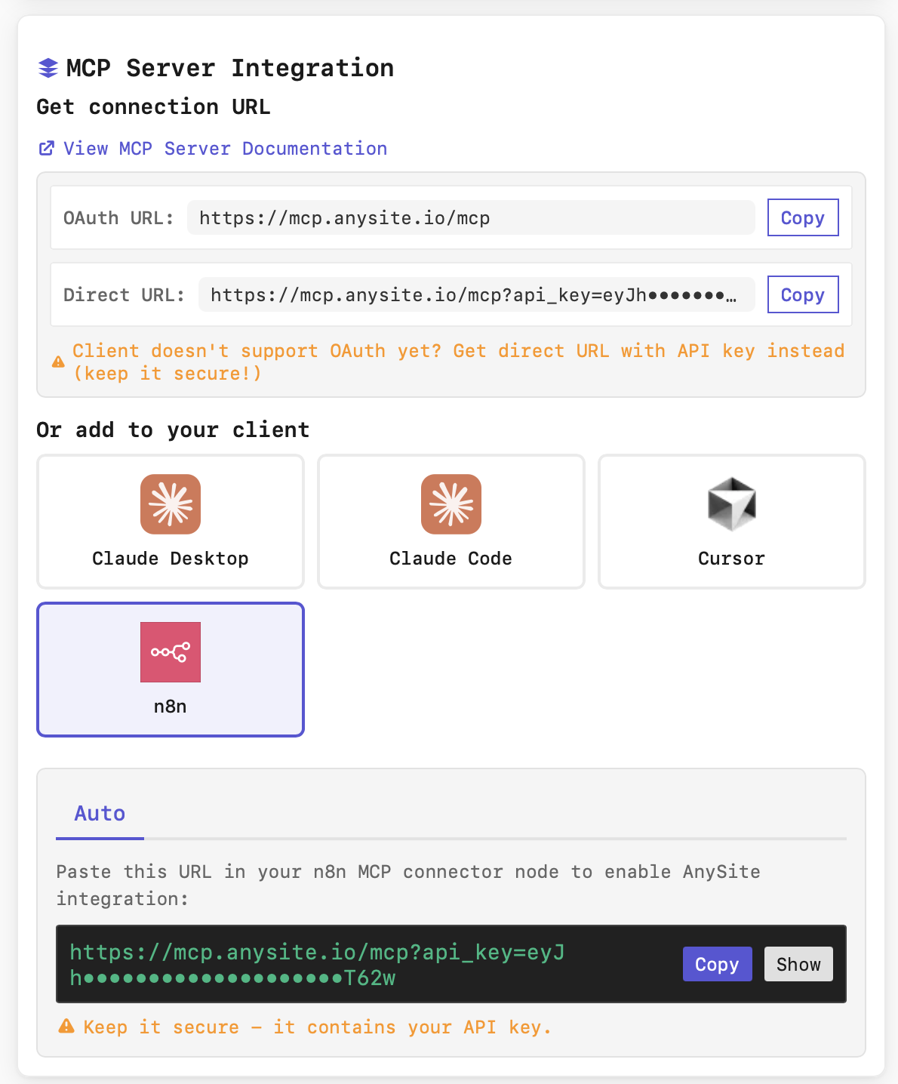The width and height of the screenshot is (898, 1084).
Task: Click the 'Paste this URL in your n8n' instruction
Action: pyautogui.click(x=408, y=885)
